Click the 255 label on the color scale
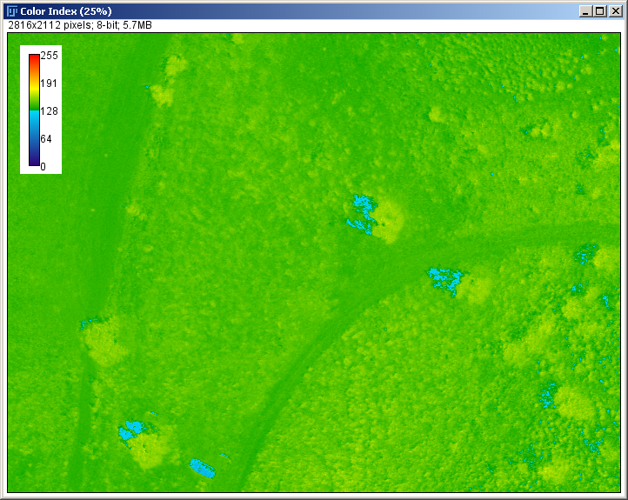 [x=50, y=56]
